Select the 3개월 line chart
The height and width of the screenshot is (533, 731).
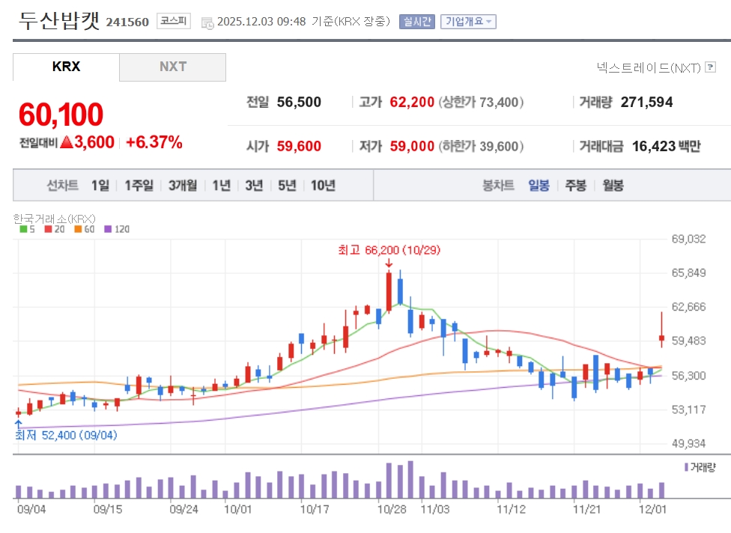(x=183, y=186)
